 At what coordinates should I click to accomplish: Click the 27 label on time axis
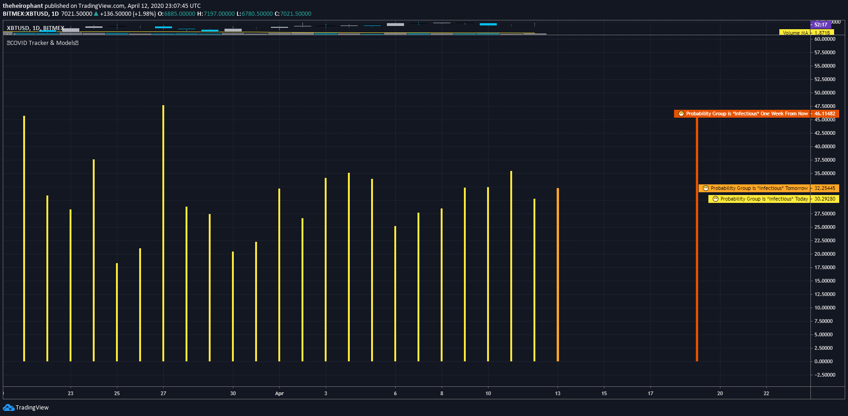point(163,393)
